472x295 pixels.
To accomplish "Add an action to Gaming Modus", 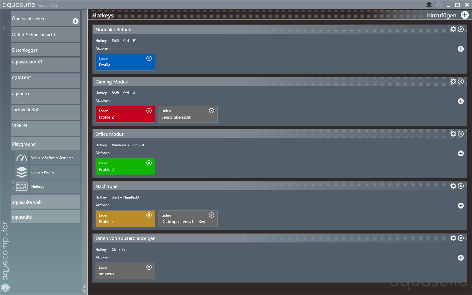I will [461, 101].
